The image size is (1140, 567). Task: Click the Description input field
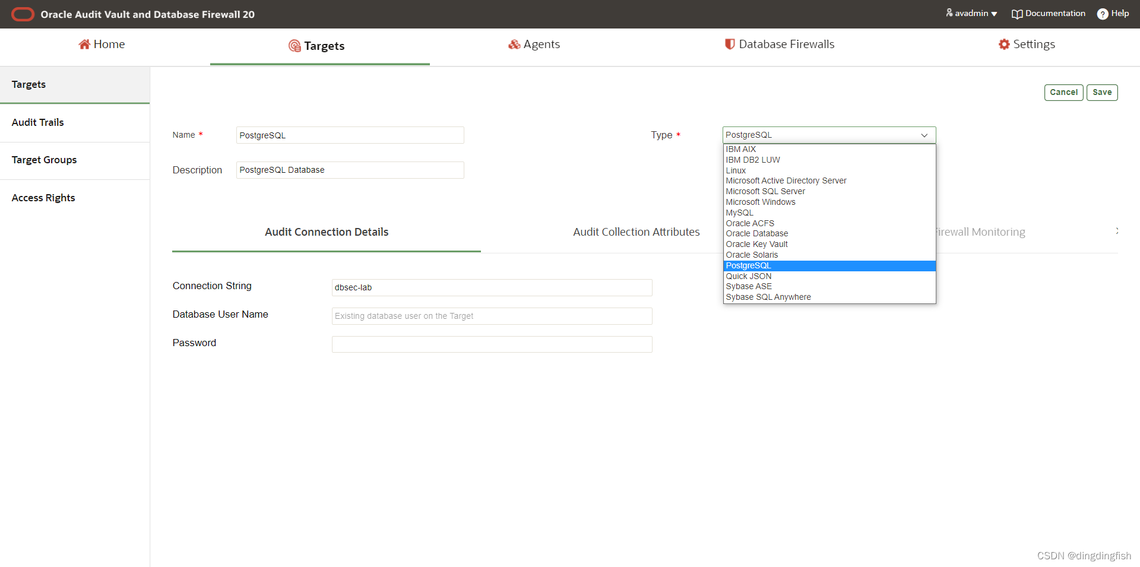(x=350, y=170)
